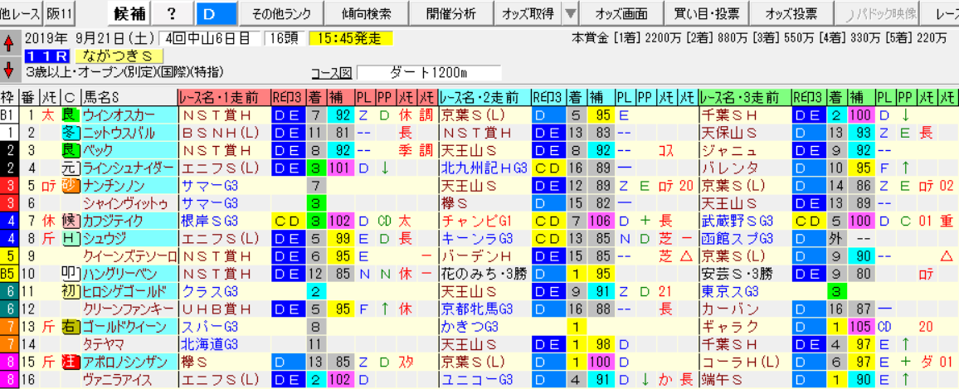
Task: Go to next race with red down arrow
Action: 8,69
